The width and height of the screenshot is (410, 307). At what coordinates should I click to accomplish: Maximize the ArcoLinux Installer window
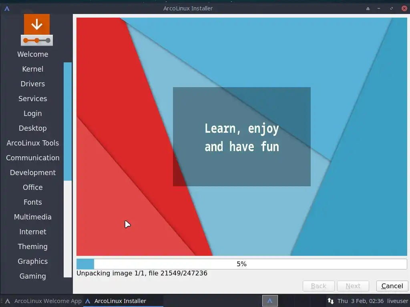(x=392, y=9)
